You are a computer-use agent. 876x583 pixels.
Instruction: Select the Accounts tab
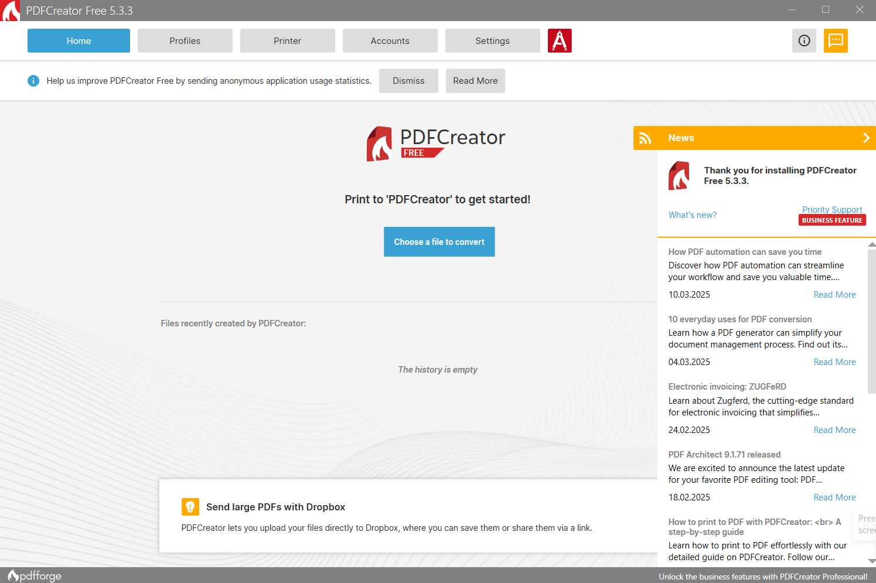(x=390, y=40)
